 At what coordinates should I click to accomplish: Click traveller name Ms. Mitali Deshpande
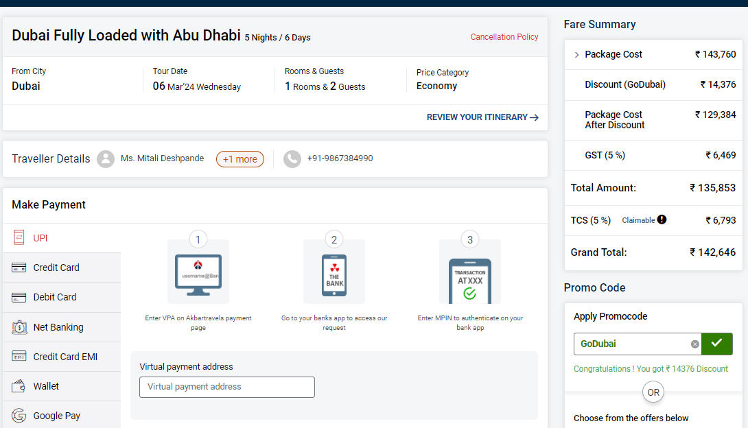[162, 158]
